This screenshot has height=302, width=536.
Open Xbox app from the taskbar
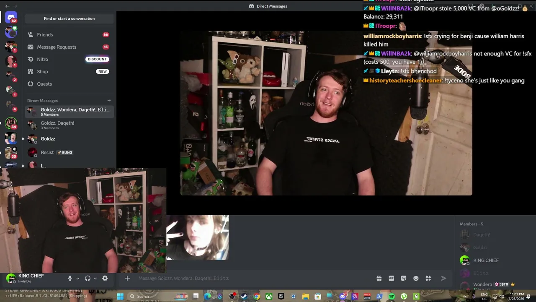(x=269, y=297)
